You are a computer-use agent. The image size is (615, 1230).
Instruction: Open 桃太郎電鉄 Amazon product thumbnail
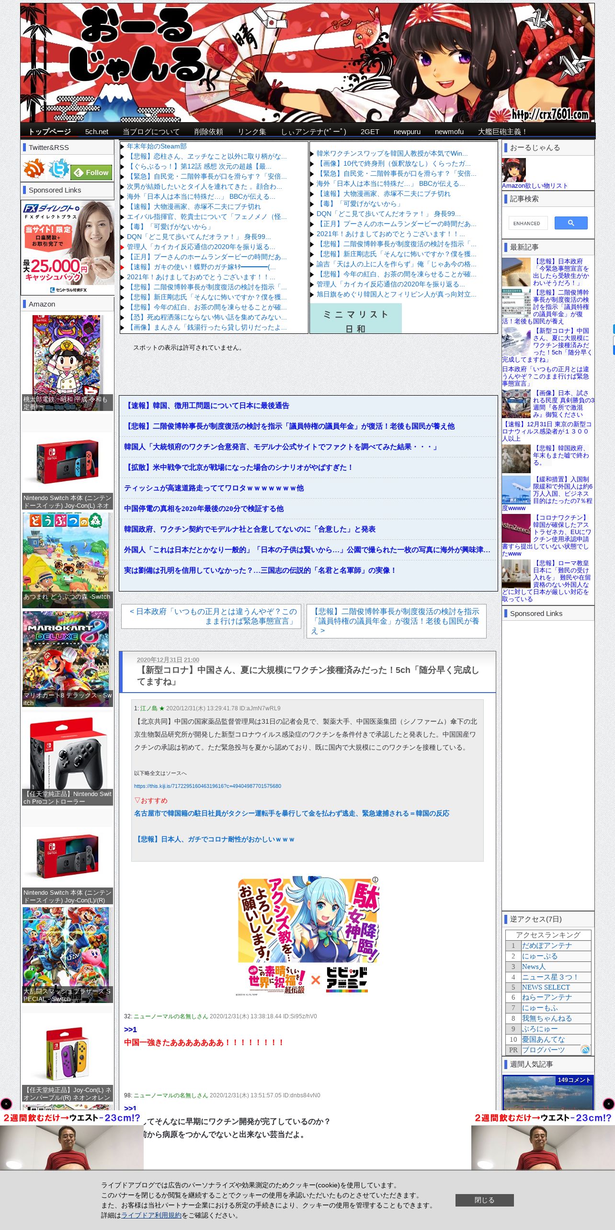coord(67,363)
